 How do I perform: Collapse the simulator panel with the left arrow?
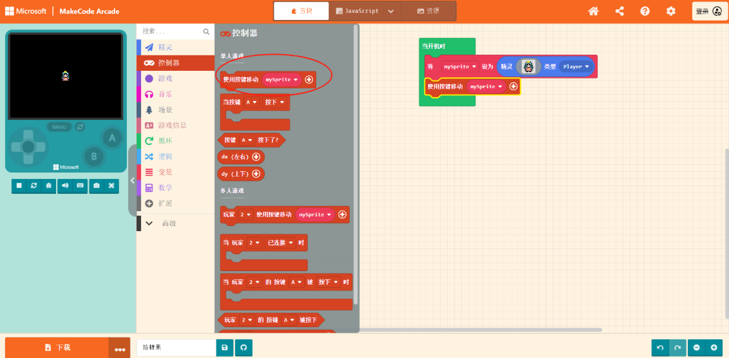pyautogui.click(x=133, y=181)
